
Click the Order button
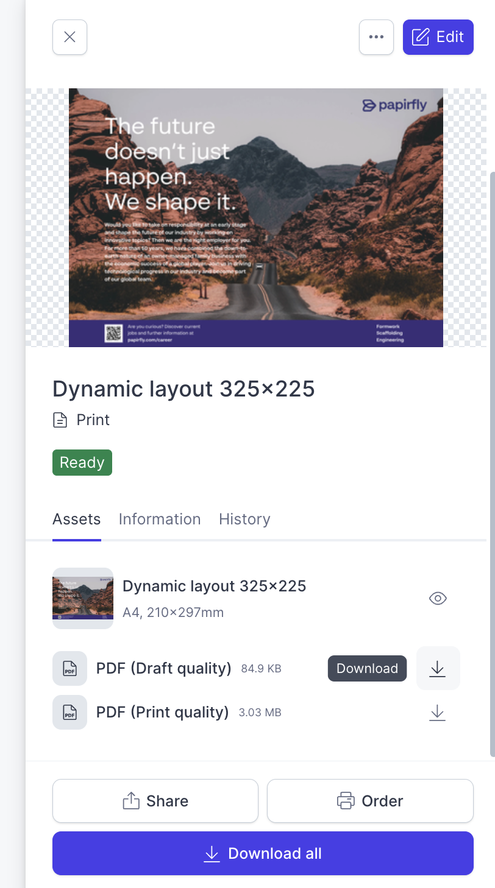pos(370,801)
